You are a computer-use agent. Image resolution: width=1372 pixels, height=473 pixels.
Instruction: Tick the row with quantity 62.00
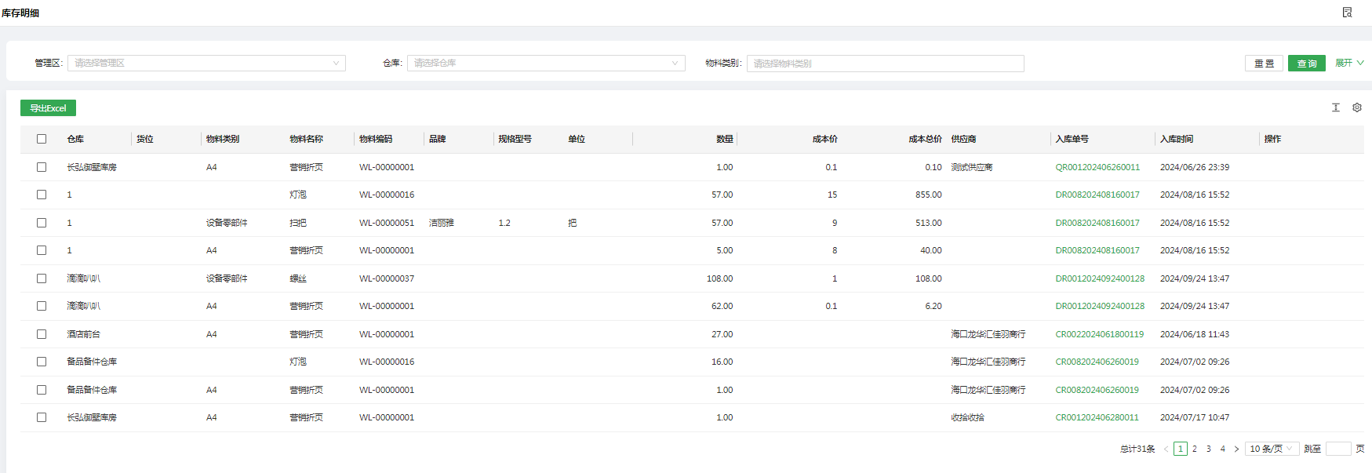pyautogui.click(x=42, y=306)
